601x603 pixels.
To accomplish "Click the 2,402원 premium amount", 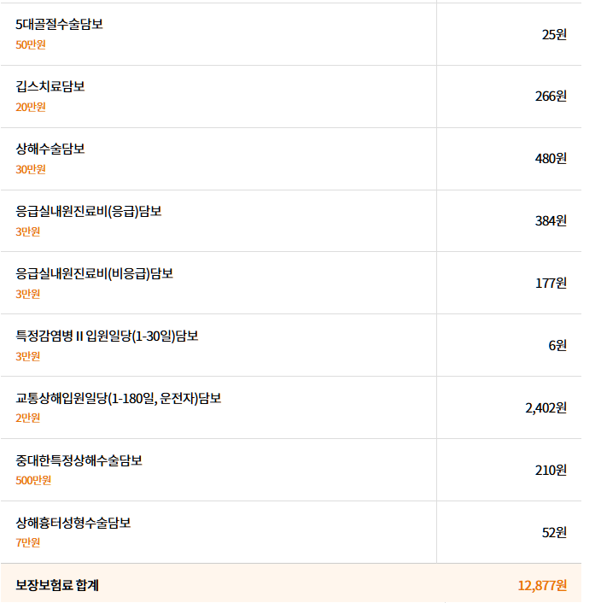I will [x=546, y=408].
